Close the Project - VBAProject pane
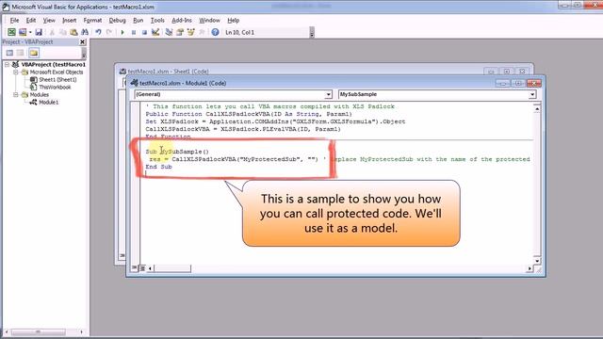Viewport: 603px width, 339px height. 82,41
